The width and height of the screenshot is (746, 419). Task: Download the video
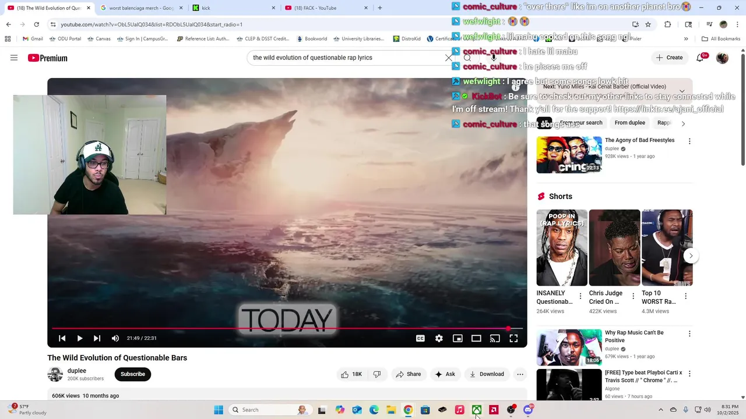487,374
